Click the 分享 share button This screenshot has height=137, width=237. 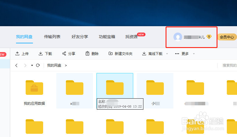69,54
